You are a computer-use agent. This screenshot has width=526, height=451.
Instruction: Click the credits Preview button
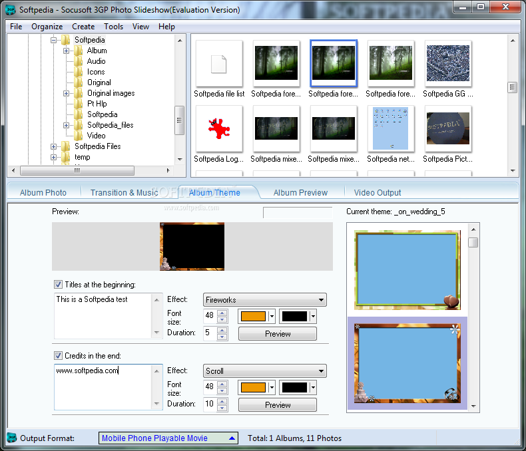278,404
